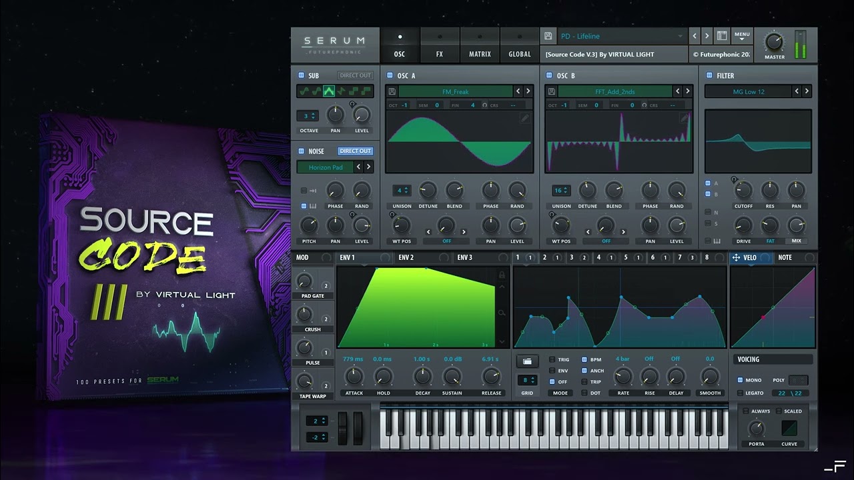Open the LFO shape folder icon
Screen dimensions: 854x480
pos(527,361)
